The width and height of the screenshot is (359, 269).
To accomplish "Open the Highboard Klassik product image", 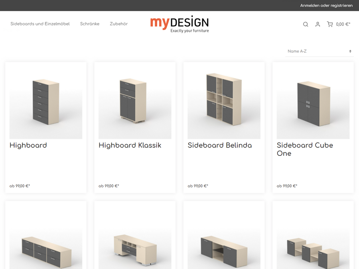I will (x=135, y=102).
